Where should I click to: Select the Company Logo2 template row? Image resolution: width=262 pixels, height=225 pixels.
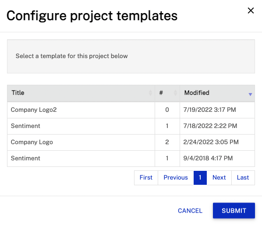[131, 110]
